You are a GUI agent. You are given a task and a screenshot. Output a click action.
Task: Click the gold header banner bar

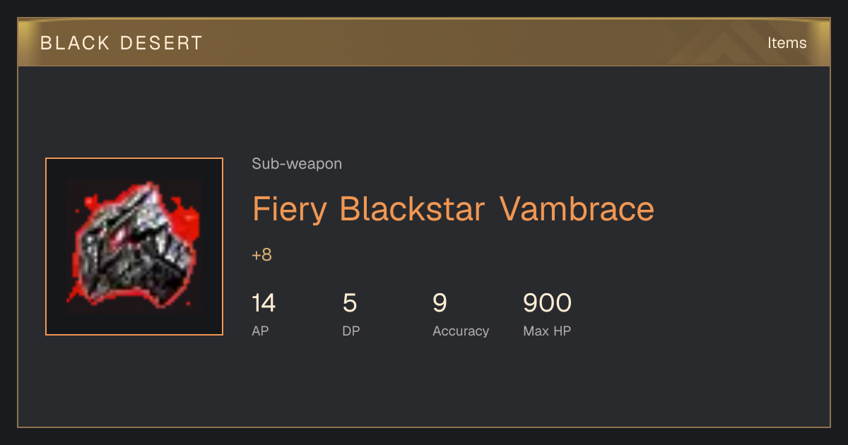click(x=424, y=42)
